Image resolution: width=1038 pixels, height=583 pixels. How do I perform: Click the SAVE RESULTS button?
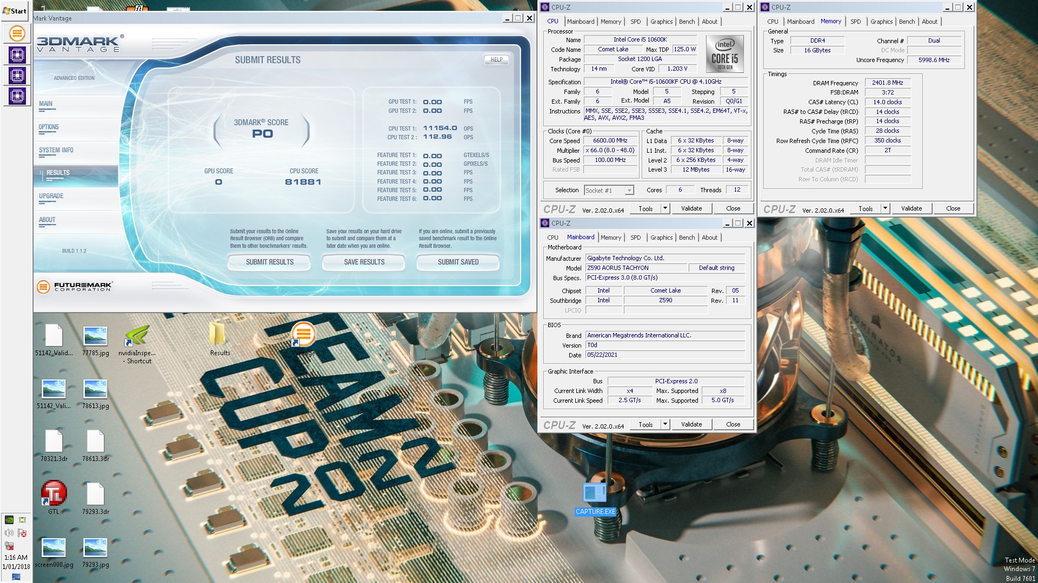[364, 262]
